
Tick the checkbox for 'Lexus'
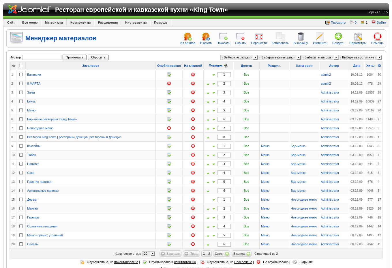tap(21, 101)
